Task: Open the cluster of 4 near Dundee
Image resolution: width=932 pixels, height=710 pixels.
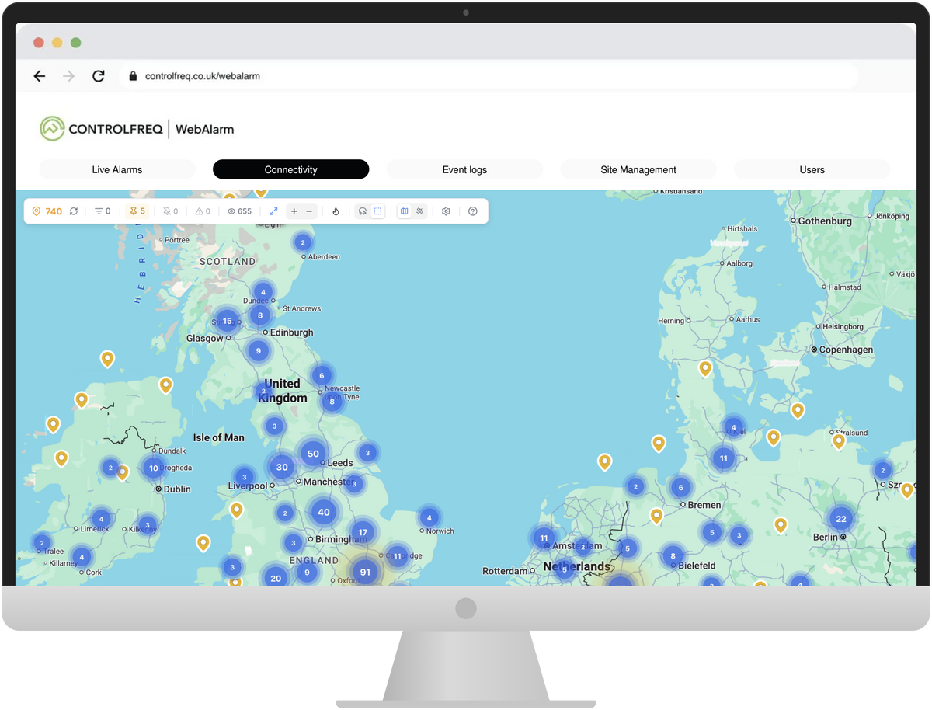Action: (263, 293)
